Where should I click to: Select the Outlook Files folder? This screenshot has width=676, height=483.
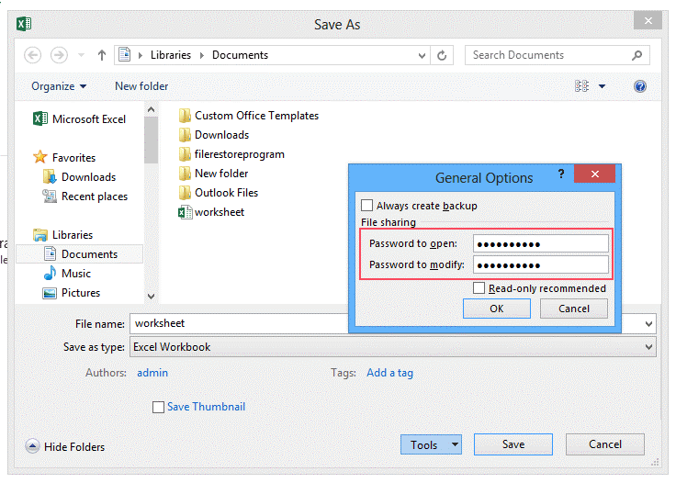219,193
